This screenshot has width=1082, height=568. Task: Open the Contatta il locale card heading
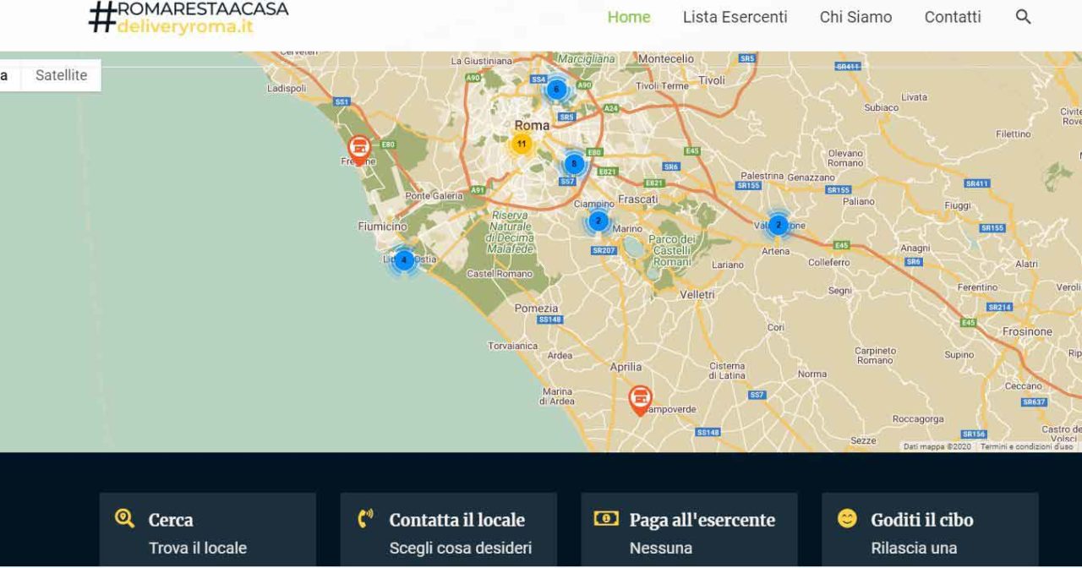(x=457, y=520)
